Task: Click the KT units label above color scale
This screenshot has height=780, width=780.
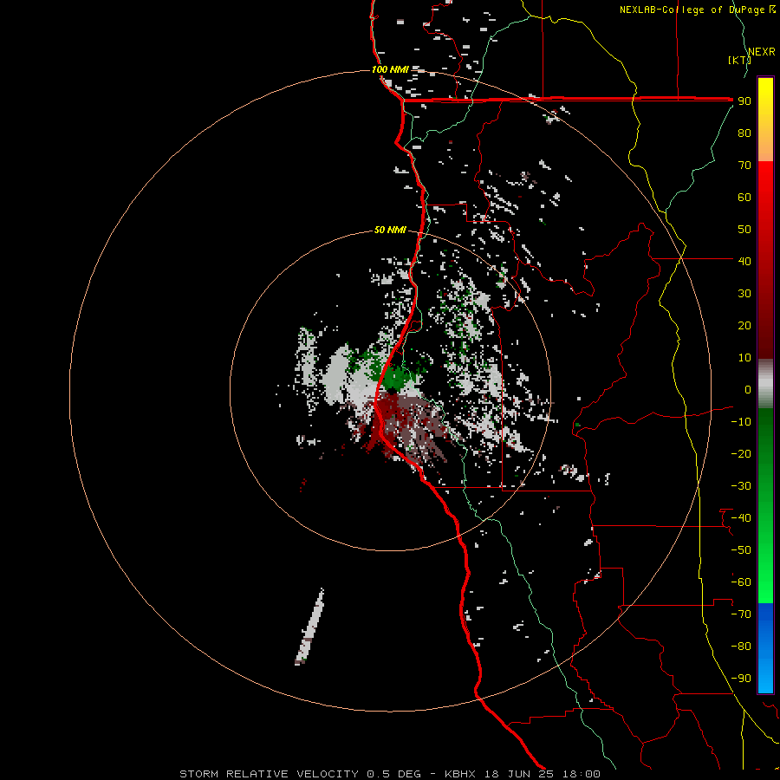Action: point(739,60)
